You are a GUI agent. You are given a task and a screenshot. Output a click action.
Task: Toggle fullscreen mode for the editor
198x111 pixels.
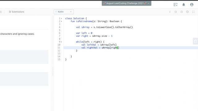(193, 12)
